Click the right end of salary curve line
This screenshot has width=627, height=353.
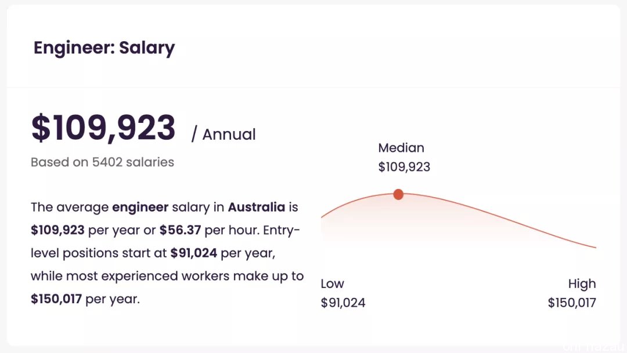[x=595, y=247]
